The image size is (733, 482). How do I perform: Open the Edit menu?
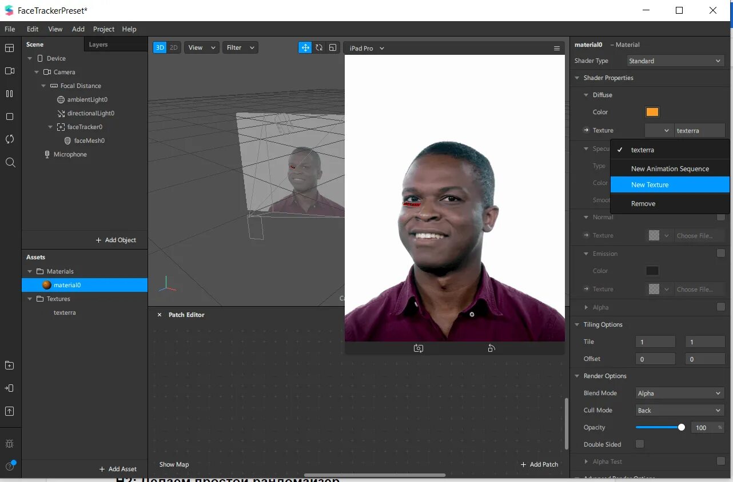coord(33,29)
